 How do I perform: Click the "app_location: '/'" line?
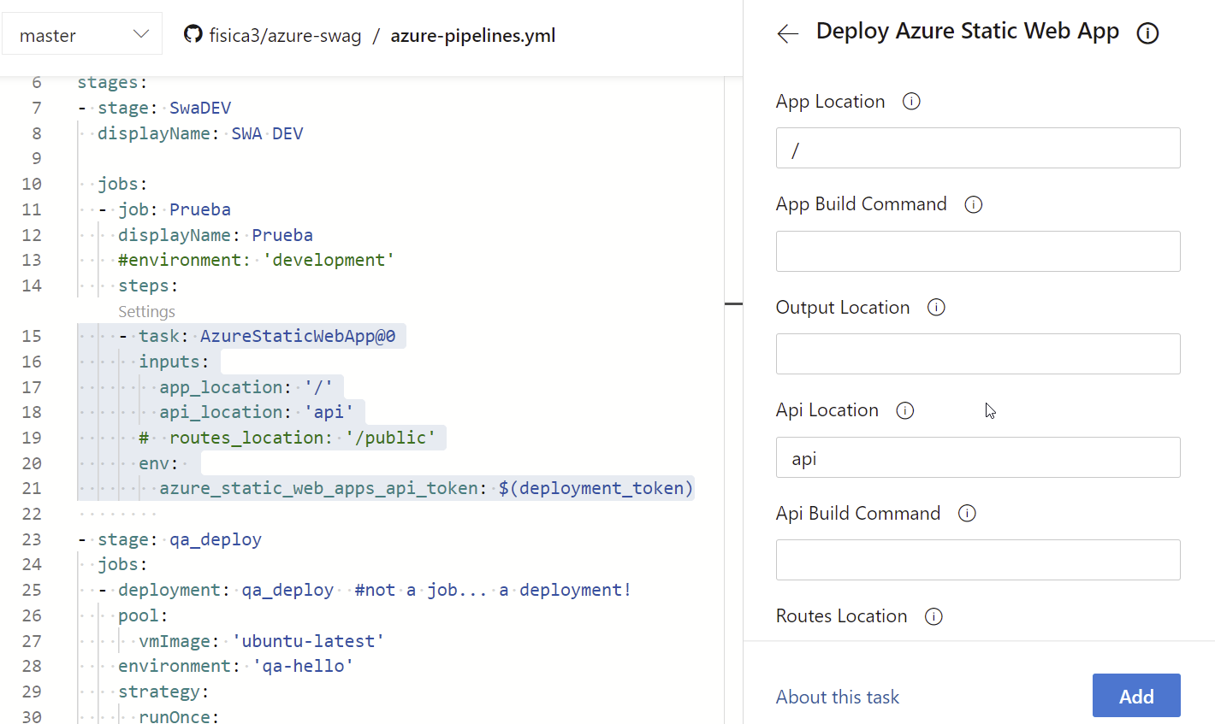(x=246, y=387)
